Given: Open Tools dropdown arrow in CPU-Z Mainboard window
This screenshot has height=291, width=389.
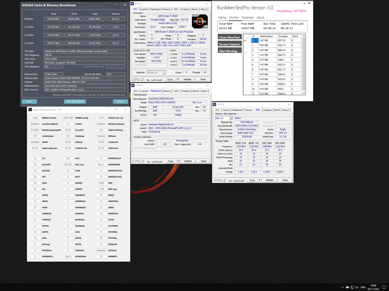Looking at the screenshot, I should pyautogui.click(x=178, y=161).
